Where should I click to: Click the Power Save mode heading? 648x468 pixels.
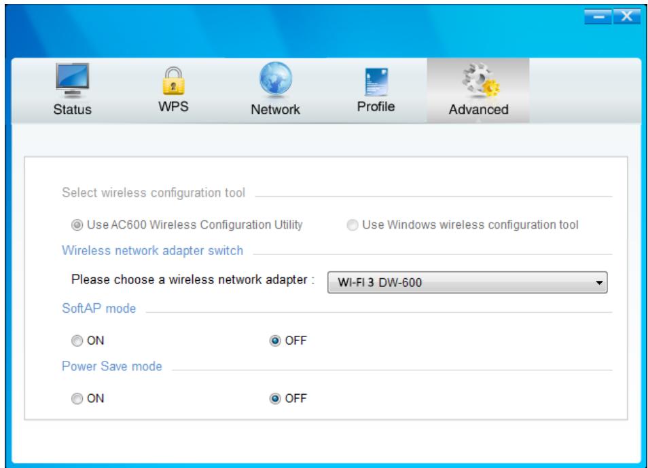pos(112,366)
